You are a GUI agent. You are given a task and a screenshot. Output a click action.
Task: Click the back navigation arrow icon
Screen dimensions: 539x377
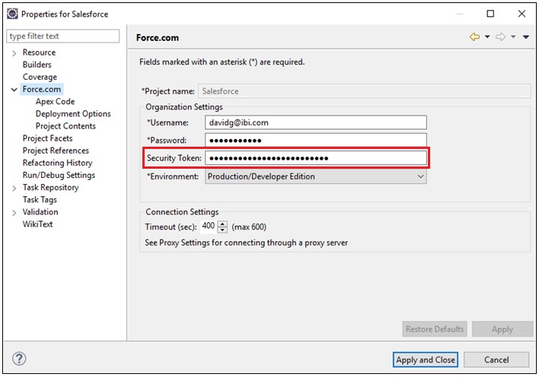pos(475,36)
